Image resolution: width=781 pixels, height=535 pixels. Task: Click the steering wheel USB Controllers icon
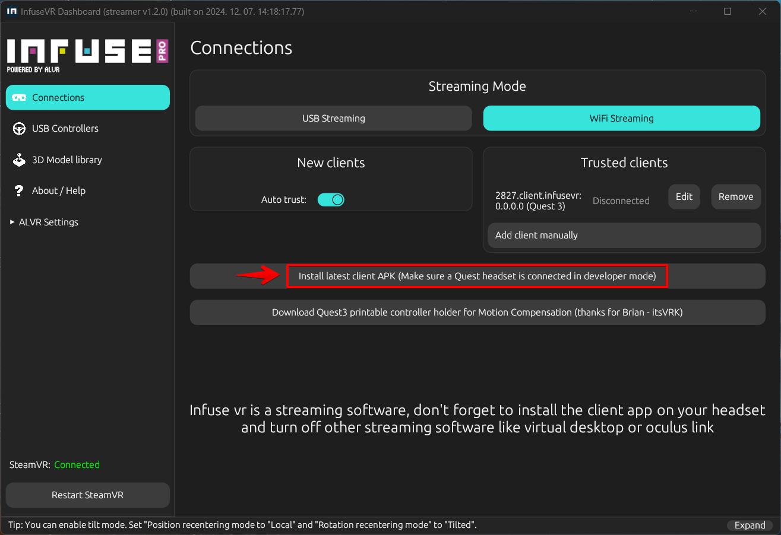click(x=19, y=129)
